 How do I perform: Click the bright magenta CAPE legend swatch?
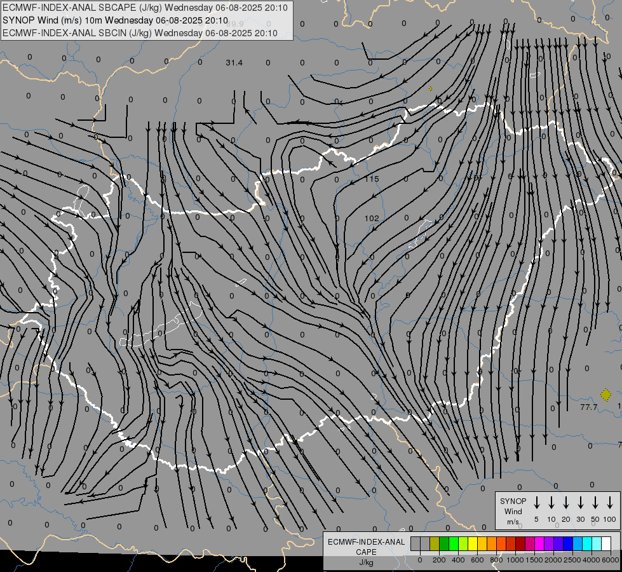point(539,543)
